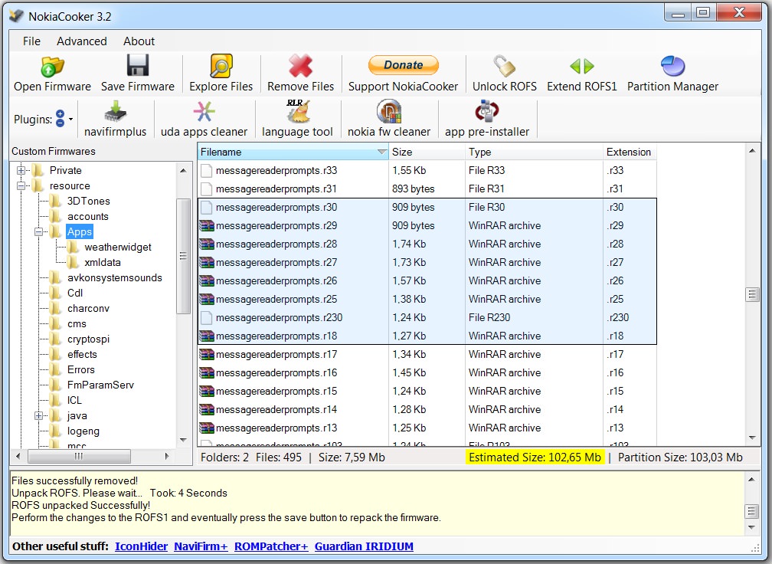The image size is (772, 564).
Task: Select the Errors folder
Action: [x=80, y=369]
